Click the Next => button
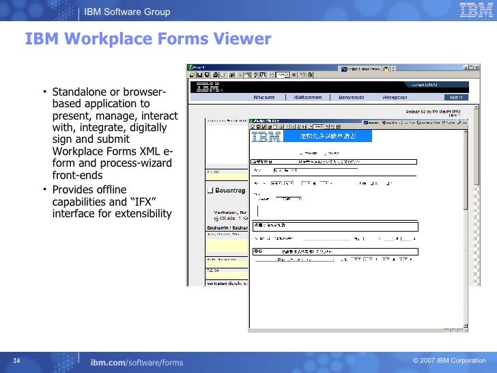Screen dimensions: 497x373 point(456,98)
